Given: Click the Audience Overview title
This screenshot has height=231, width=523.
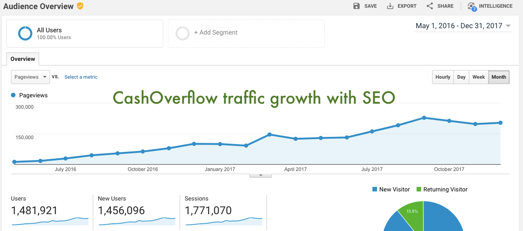Looking at the screenshot, I should pyautogui.click(x=38, y=6).
